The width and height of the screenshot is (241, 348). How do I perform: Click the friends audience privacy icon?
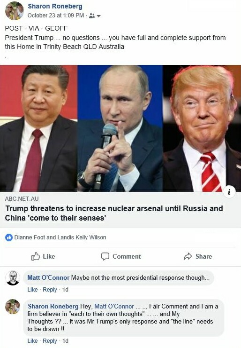[91, 16]
